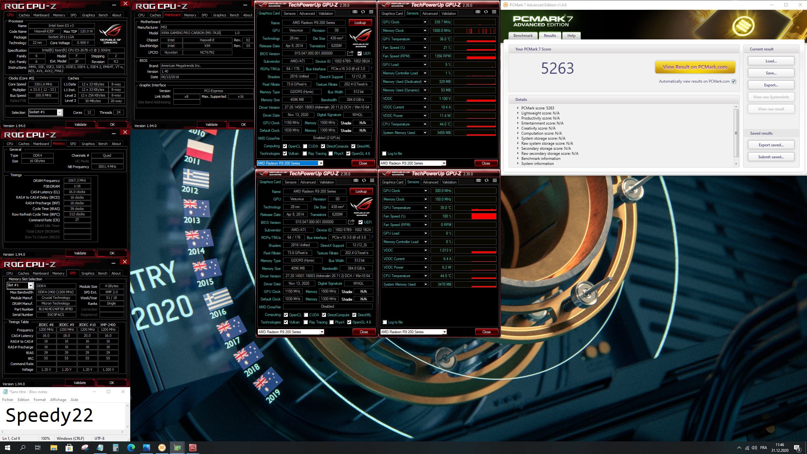The width and height of the screenshot is (807, 454).
Task: Open notification center icon in system tray
Action: pyautogui.click(x=797, y=448)
